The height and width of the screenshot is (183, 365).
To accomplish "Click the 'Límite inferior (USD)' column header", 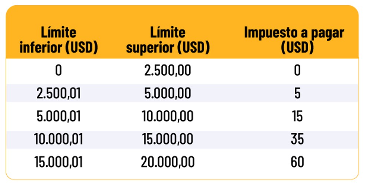I will [x=58, y=40].
